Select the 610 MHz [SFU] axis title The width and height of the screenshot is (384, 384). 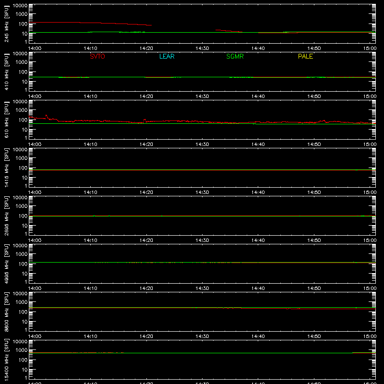coord(6,120)
